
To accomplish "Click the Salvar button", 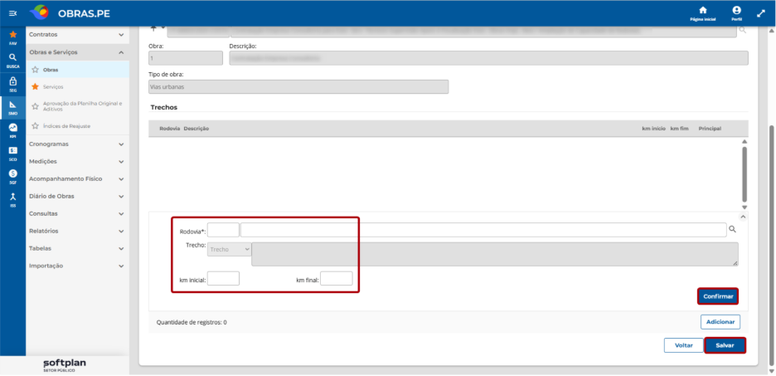I will 725,345.
